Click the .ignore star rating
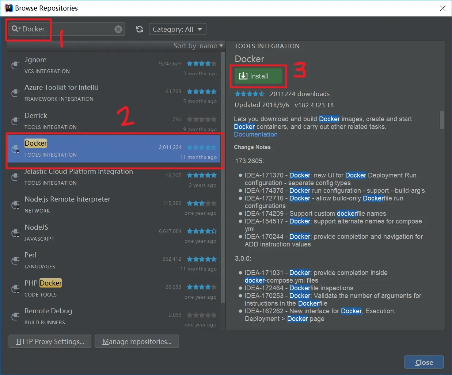Image resolution: width=452 pixels, height=375 pixels. [x=202, y=64]
